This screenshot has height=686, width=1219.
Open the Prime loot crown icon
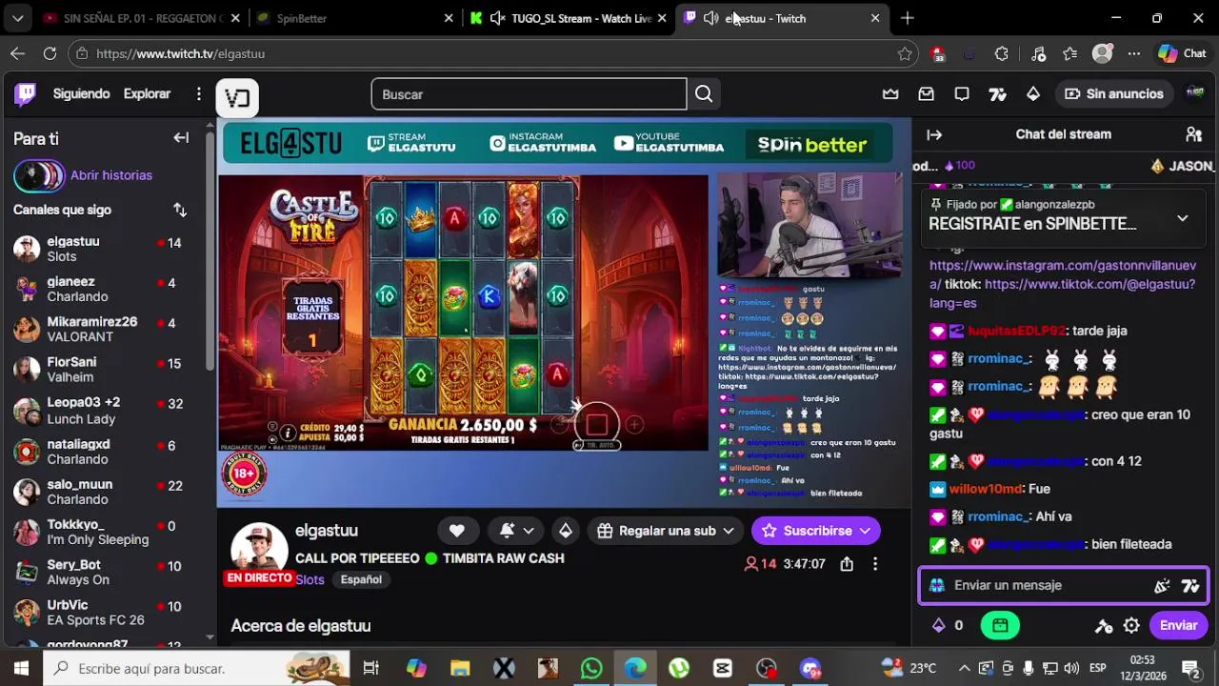pyautogui.click(x=890, y=93)
